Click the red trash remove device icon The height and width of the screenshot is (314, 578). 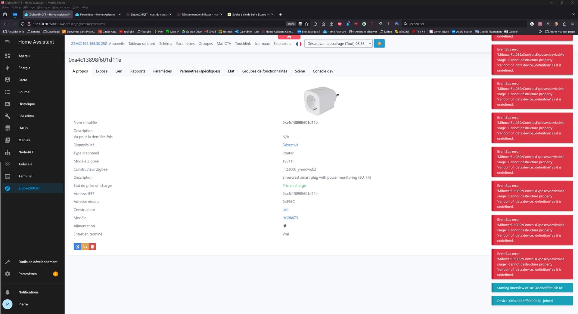pos(92,247)
